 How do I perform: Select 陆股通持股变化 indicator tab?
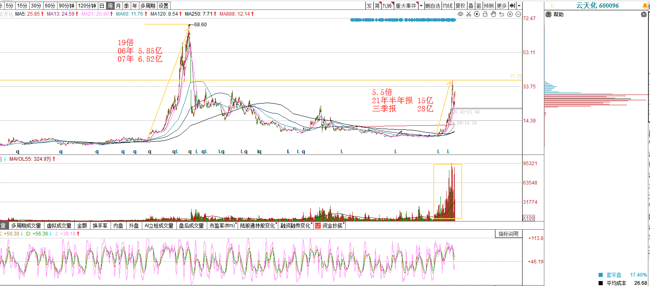[258, 226]
